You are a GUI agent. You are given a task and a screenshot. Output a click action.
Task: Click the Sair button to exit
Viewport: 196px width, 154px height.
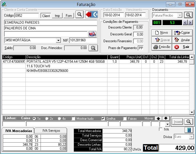coord(183,47)
